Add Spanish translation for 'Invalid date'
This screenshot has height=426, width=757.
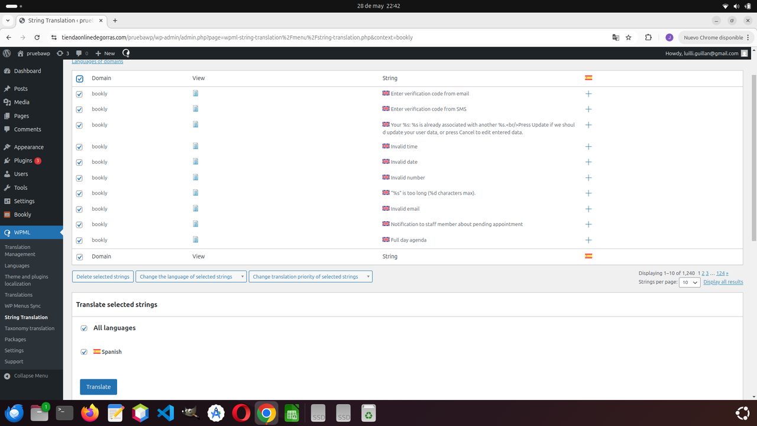(588, 162)
